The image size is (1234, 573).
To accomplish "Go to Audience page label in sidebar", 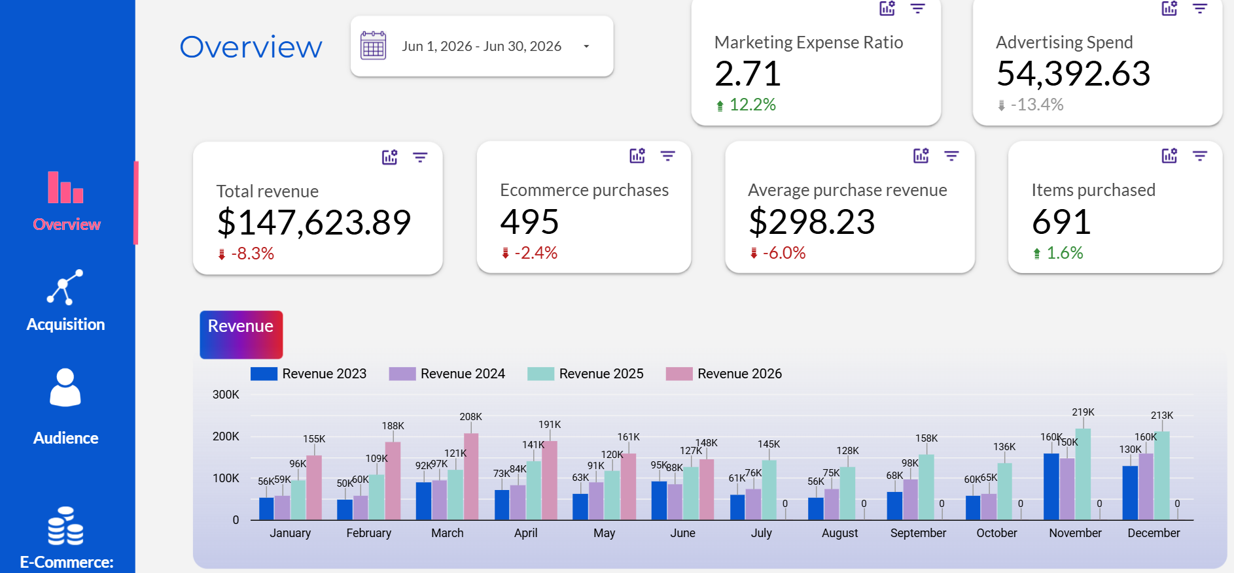I will coord(65,438).
